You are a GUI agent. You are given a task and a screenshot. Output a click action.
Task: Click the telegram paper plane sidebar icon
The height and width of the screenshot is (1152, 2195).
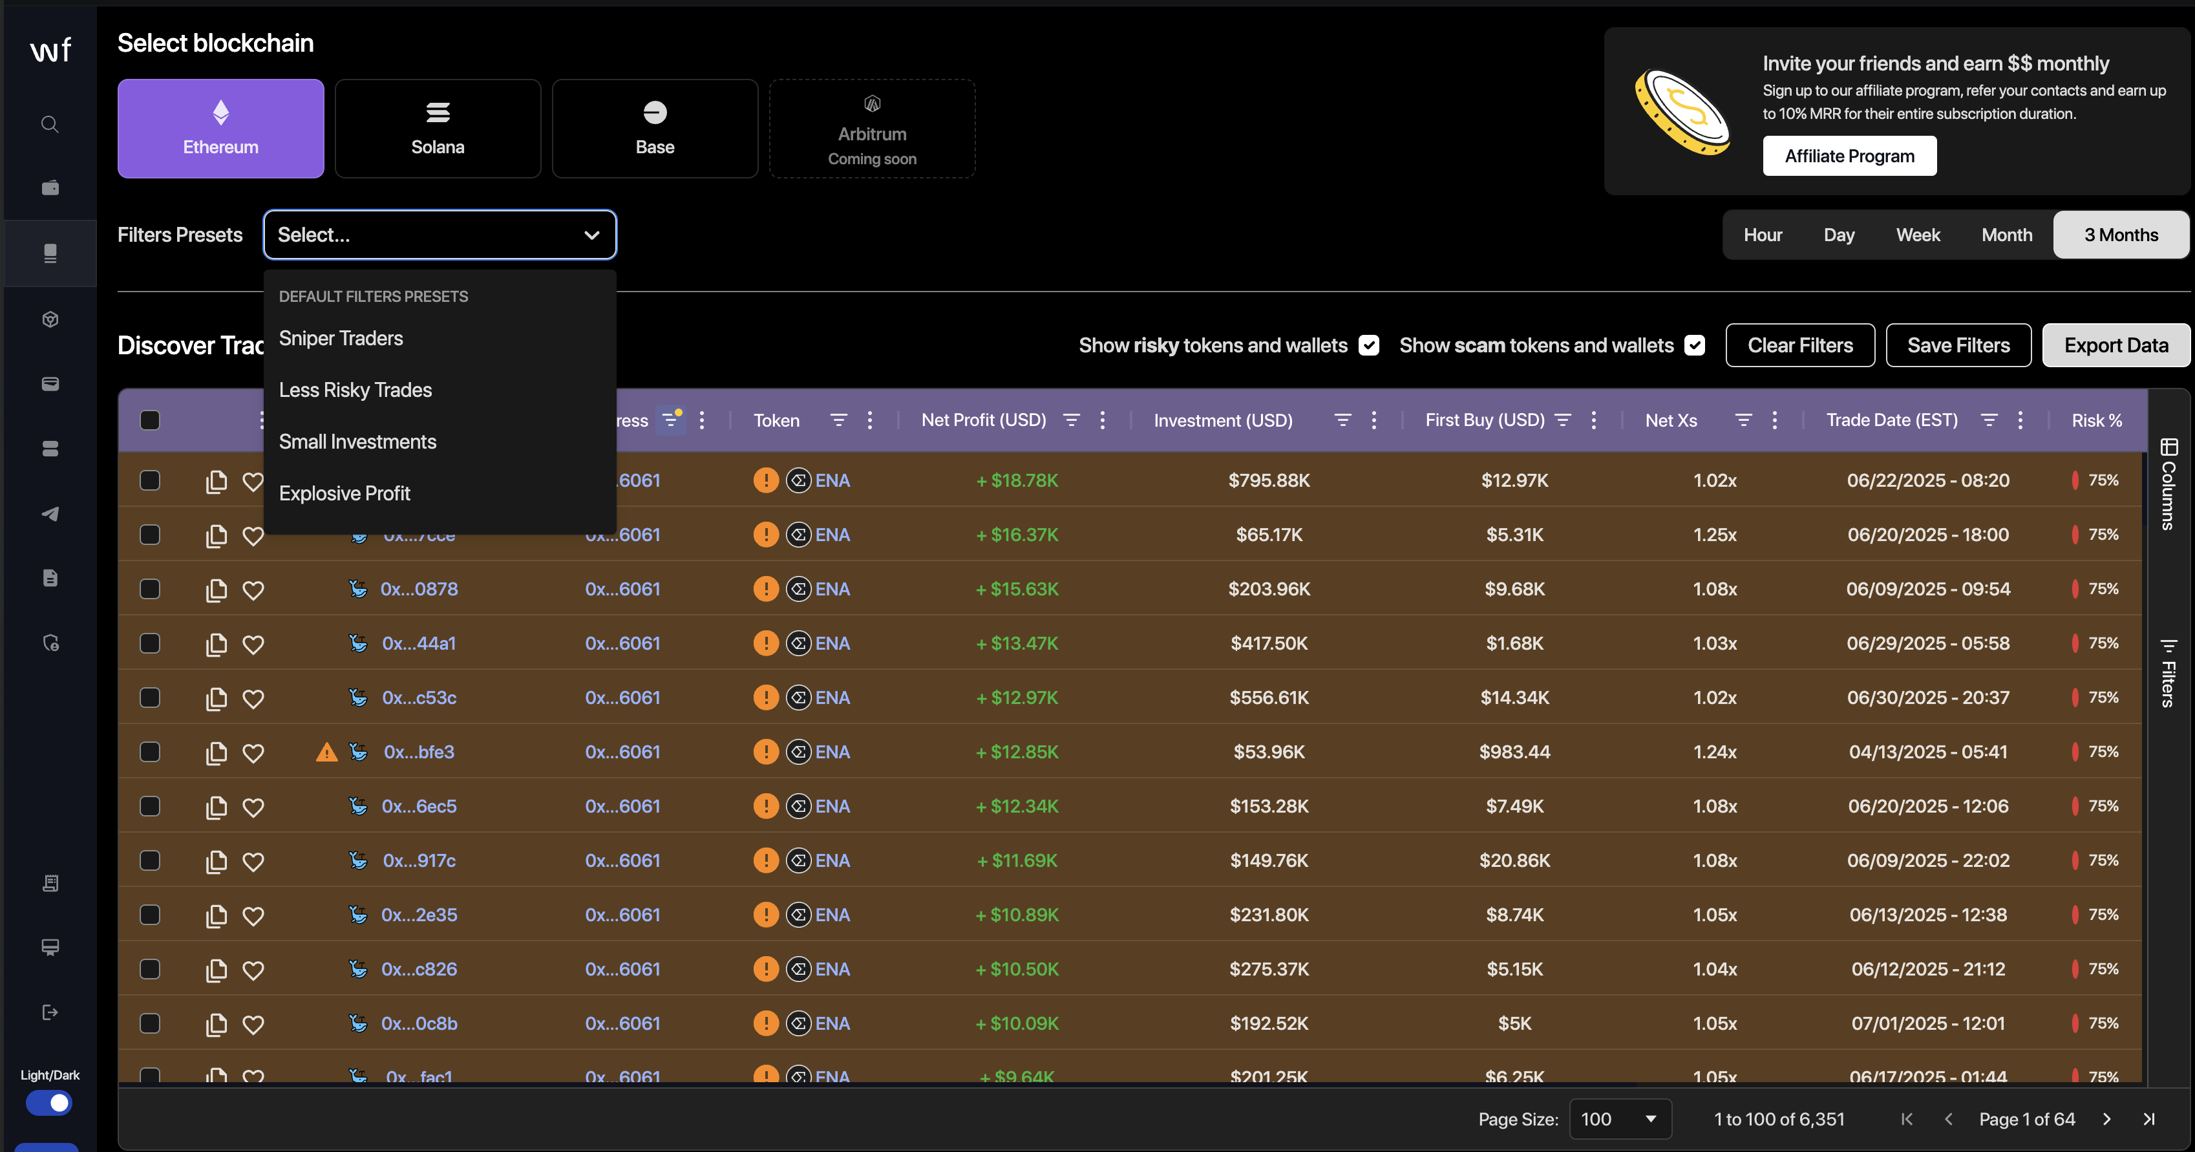(x=50, y=514)
